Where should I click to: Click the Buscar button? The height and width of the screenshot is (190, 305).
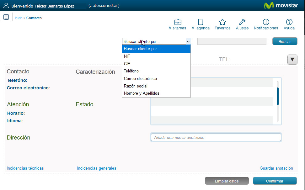pyautogui.click(x=285, y=41)
